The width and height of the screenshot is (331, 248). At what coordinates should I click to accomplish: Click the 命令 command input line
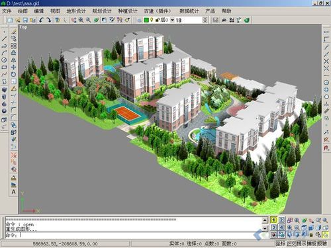134,235
